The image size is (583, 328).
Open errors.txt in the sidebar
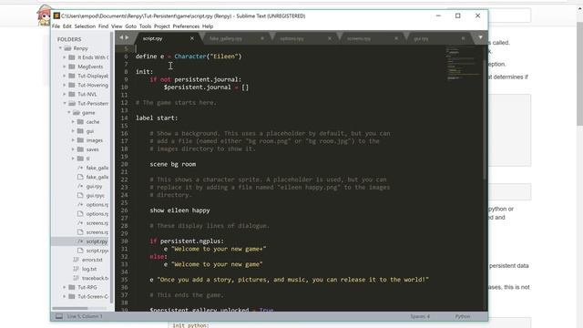tap(92, 260)
